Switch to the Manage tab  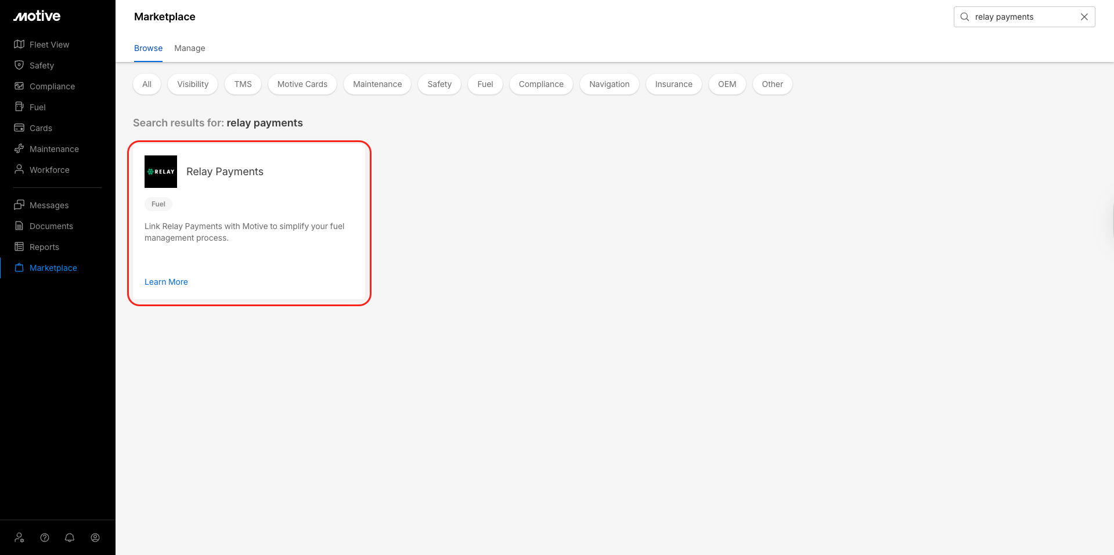pos(190,48)
